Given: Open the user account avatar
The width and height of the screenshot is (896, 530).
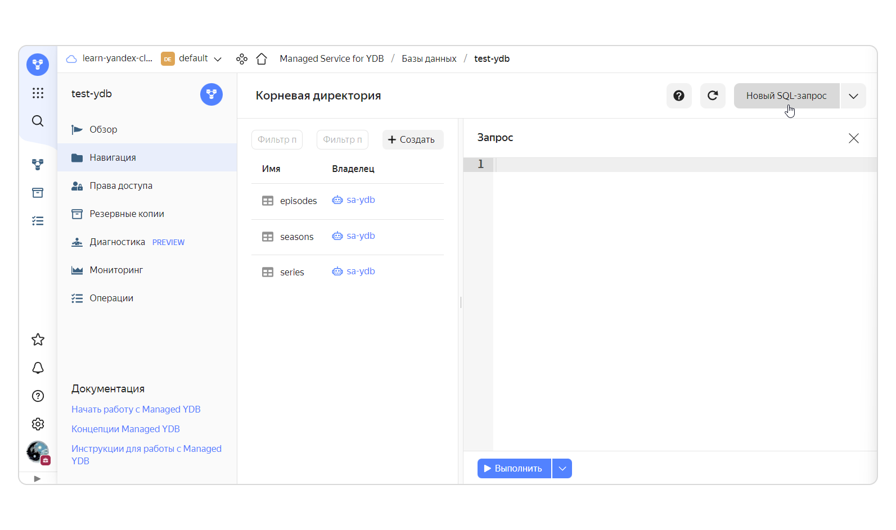Looking at the screenshot, I should click(x=38, y=452).
